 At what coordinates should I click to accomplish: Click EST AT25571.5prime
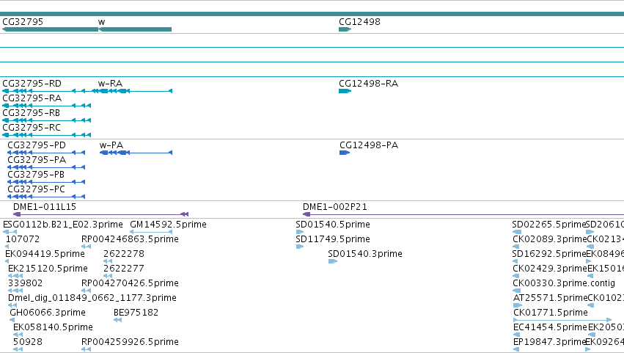point(518,305)
